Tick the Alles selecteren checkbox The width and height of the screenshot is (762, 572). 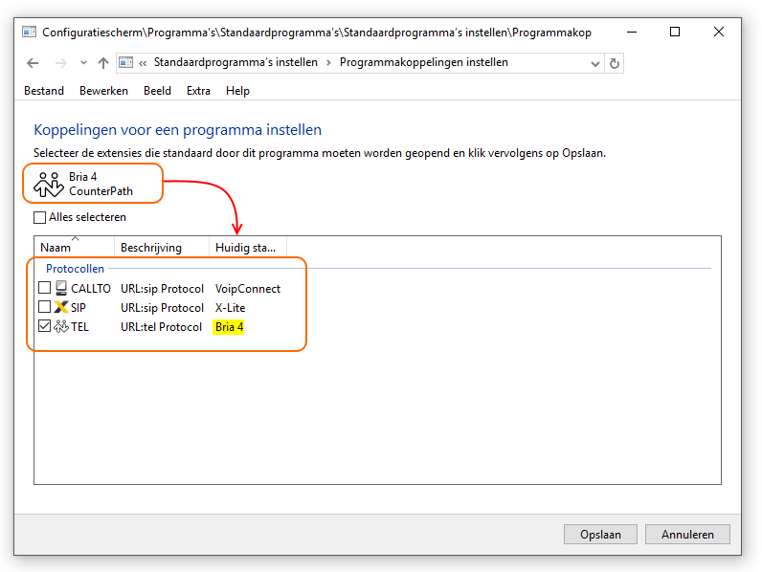tap(40, 217)
